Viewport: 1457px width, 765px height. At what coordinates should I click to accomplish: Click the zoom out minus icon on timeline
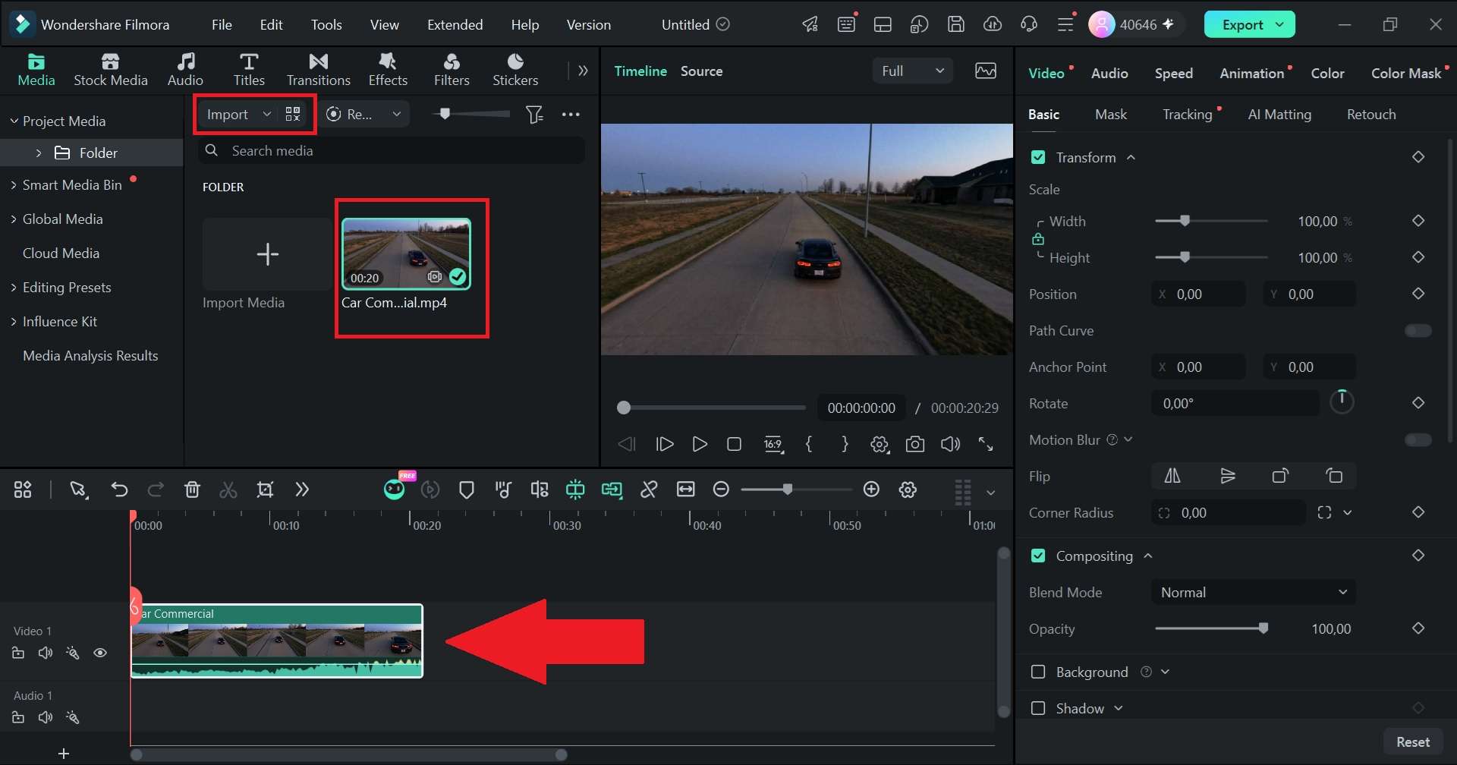tap(722, 490)
